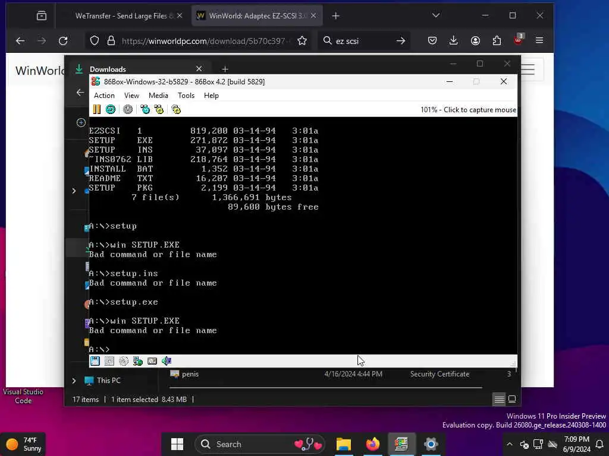Viewport: 609px width, 456px height.
Task: Expand the collapsed node in Explorer sidebar
Action: 74,191
